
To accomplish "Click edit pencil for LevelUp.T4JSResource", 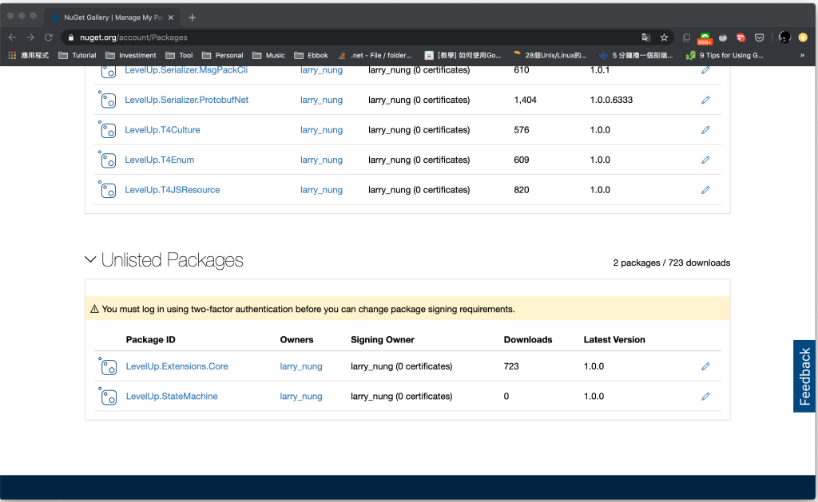I will point(705,190).
